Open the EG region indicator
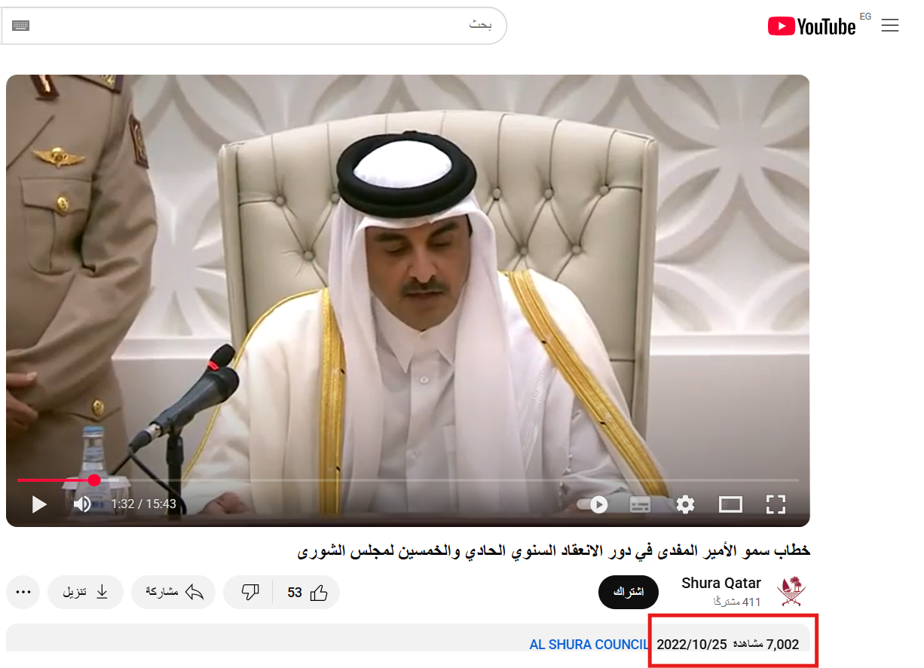The height and width of the screenshot is (668, 924). pyautogui.click(x=865, y=15)
